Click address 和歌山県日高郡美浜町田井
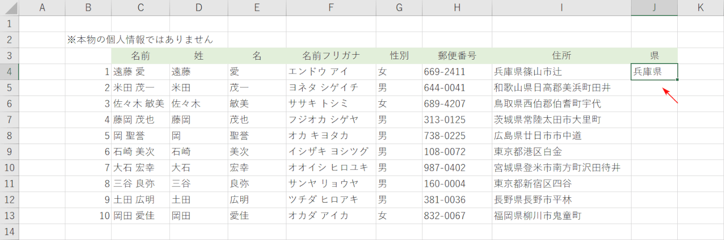 (x=562, y=87)
